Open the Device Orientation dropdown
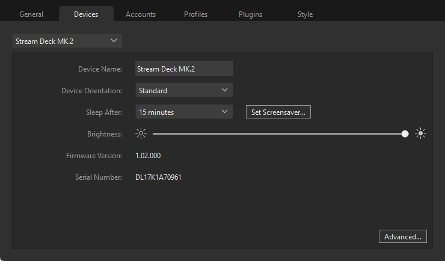 coord(184,90)
